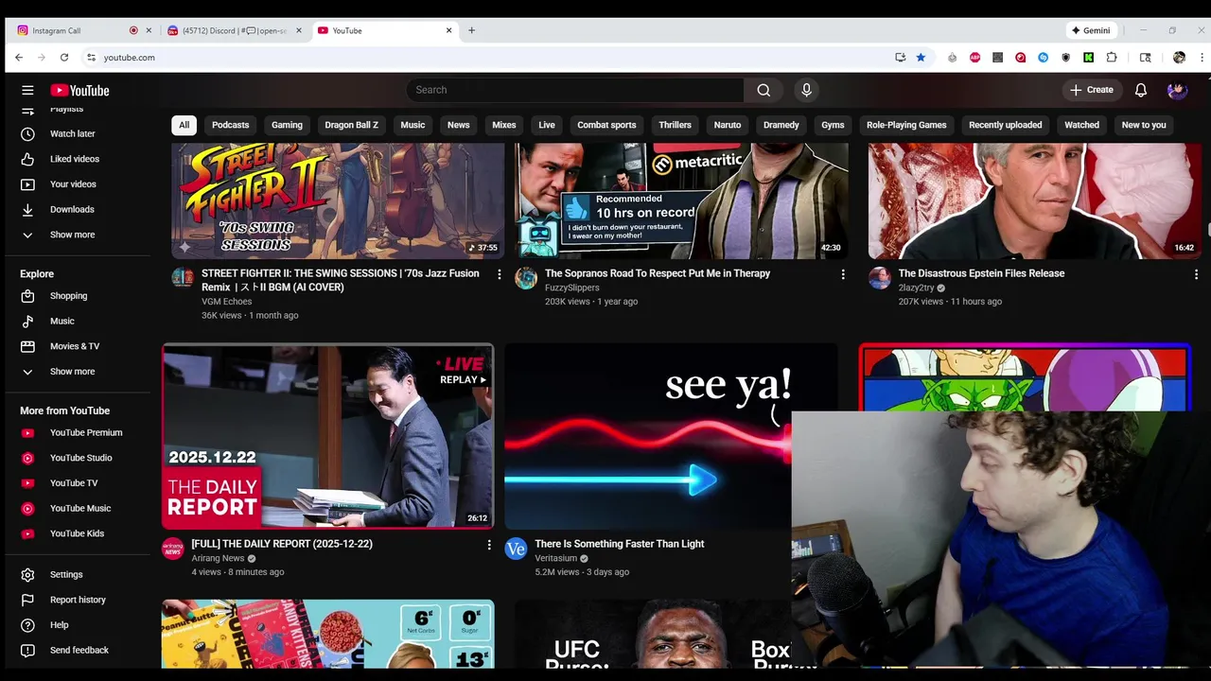Screen dimensions: 1211x681
Task: Click the YouTube search input field
Action: (575, 90)
